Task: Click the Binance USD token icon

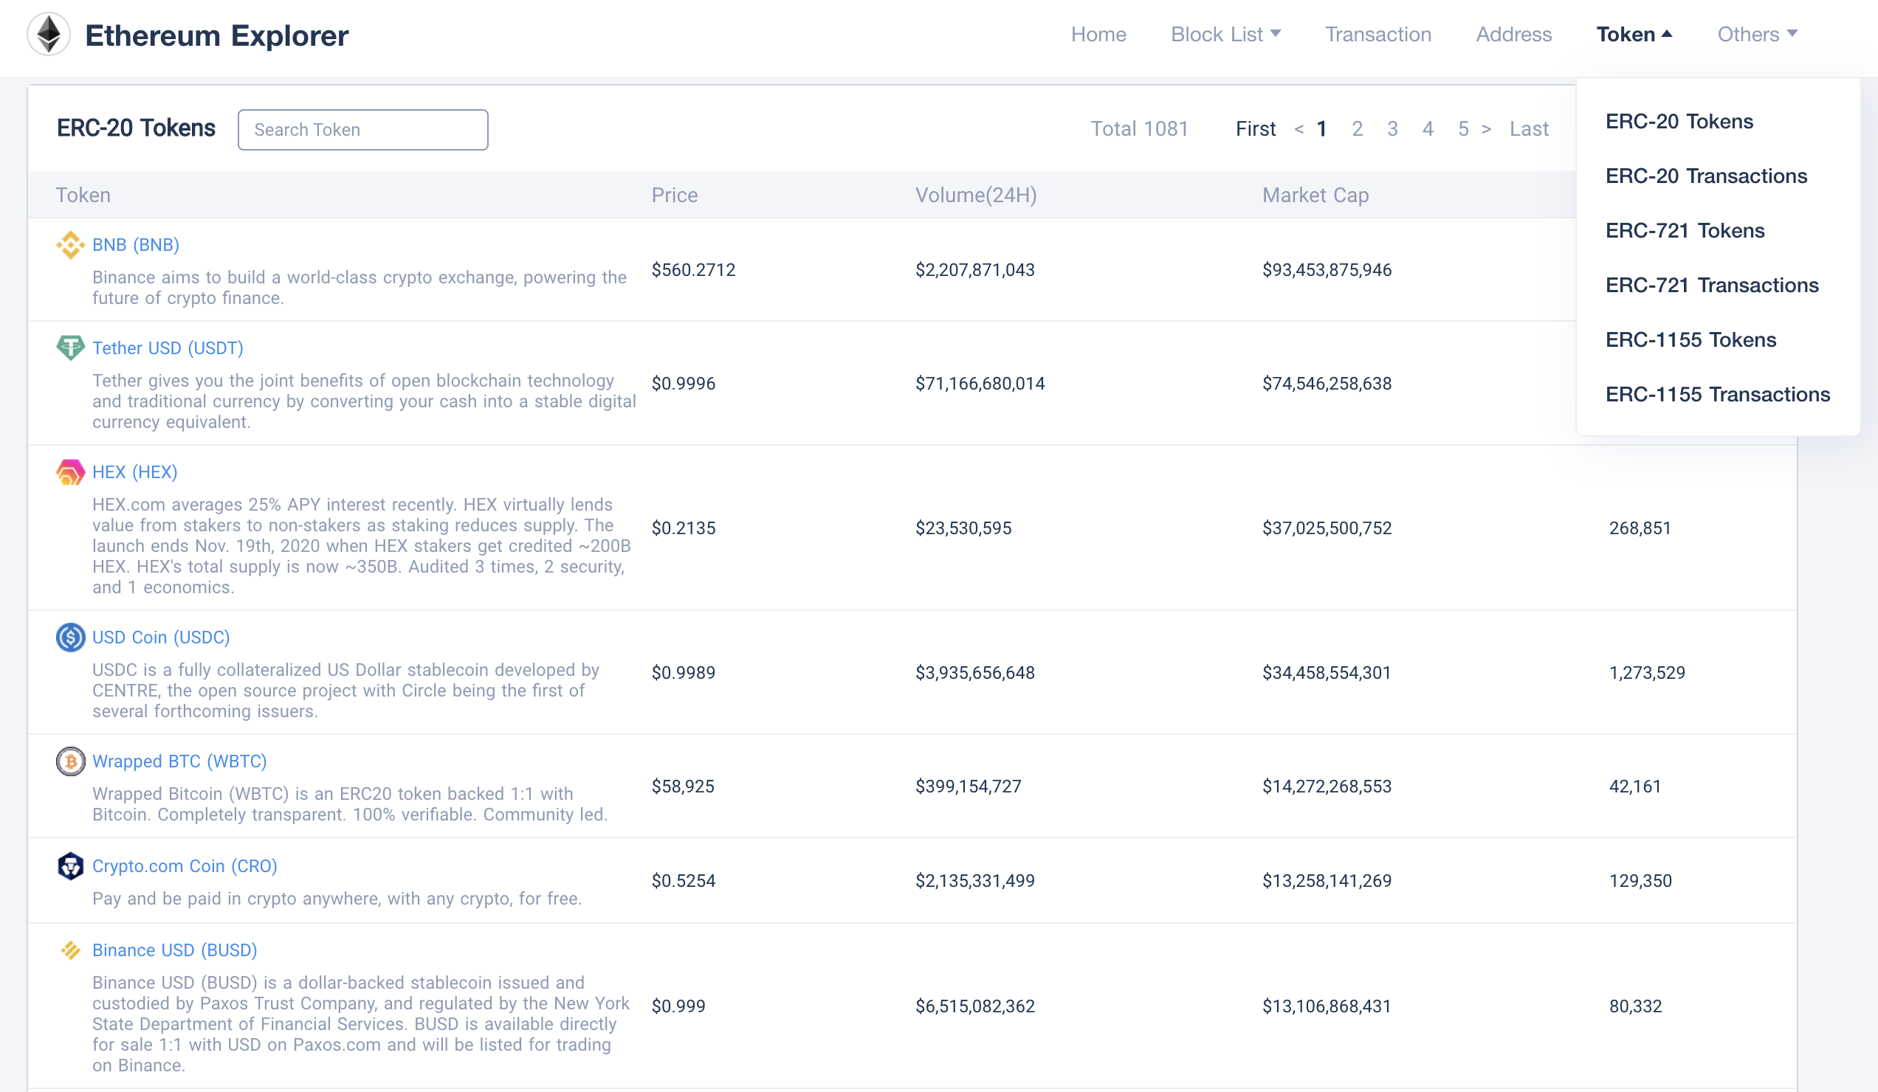Action: point(70,950)
